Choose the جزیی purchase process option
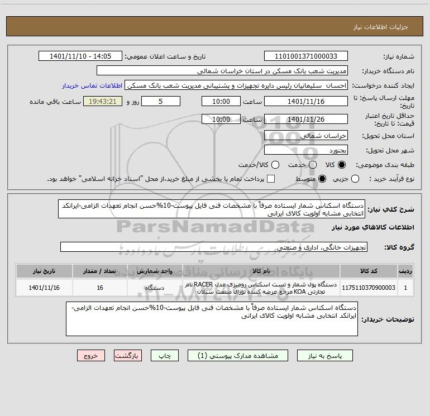 coord(355,179)
